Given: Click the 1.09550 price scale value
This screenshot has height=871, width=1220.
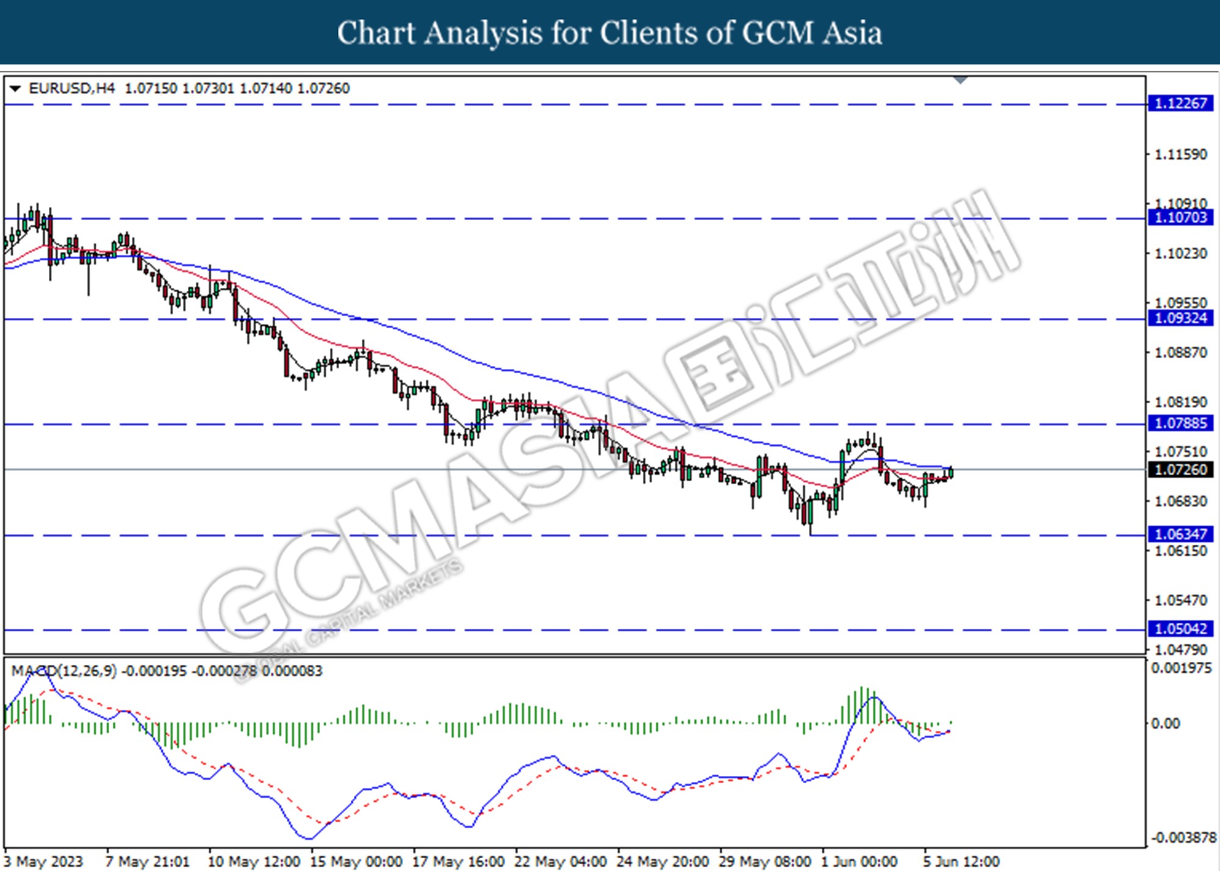Looking at the screenshot, I should point(1181,303).
